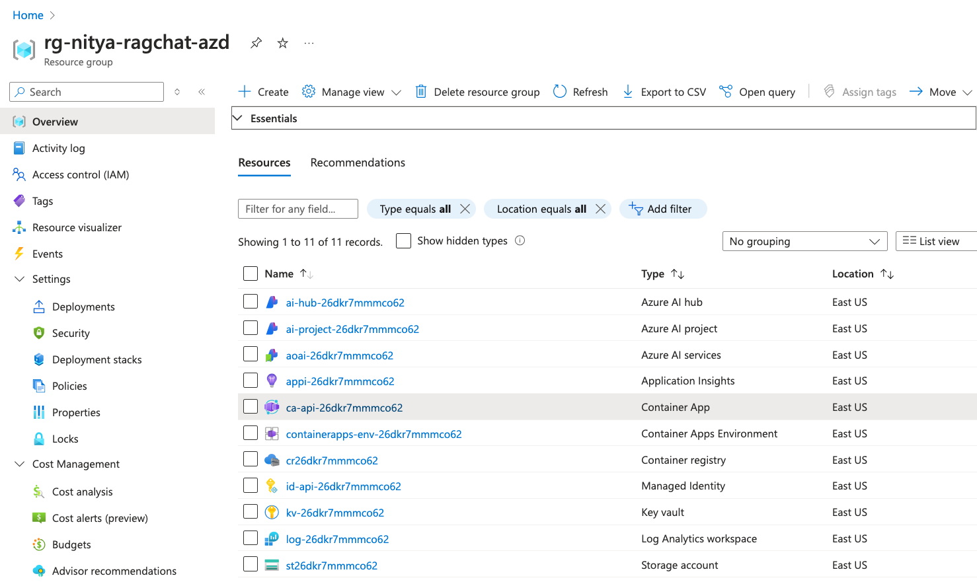Click the Refresh toolbar icon
Image resolution: width=977 pixels, height=586 pixels.
[560, 91]
